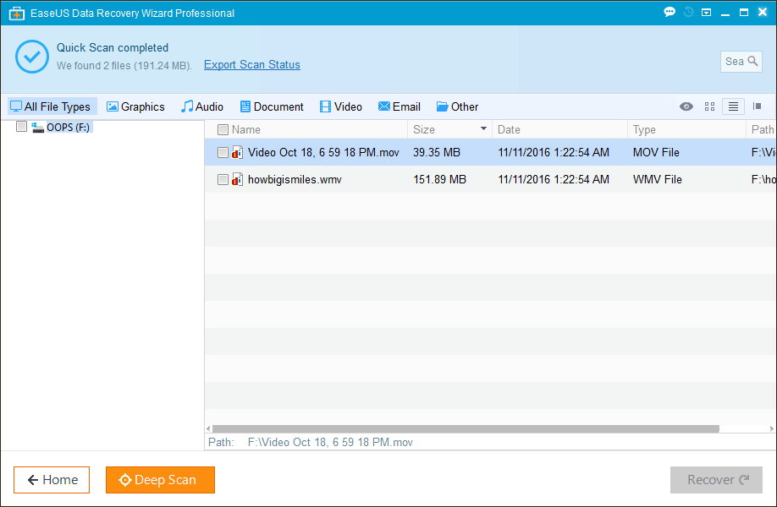
Task: Go back with the Home button
Action: click(52, 480)
